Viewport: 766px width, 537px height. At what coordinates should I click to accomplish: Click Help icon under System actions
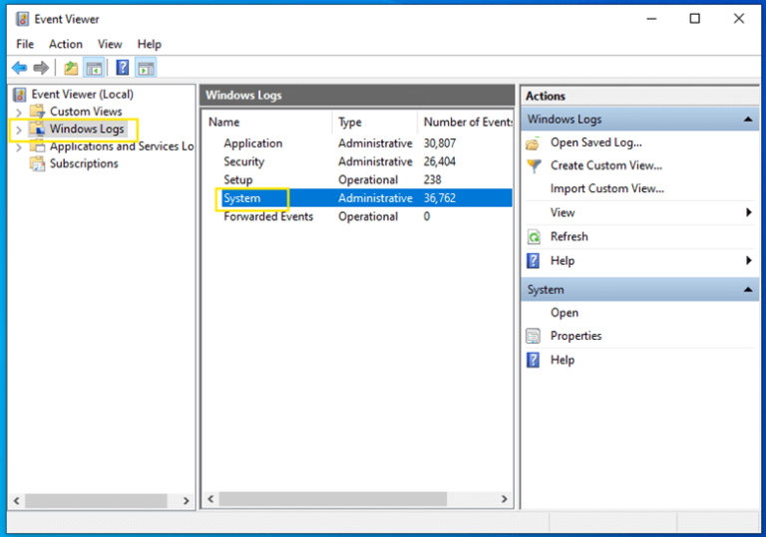533,360
